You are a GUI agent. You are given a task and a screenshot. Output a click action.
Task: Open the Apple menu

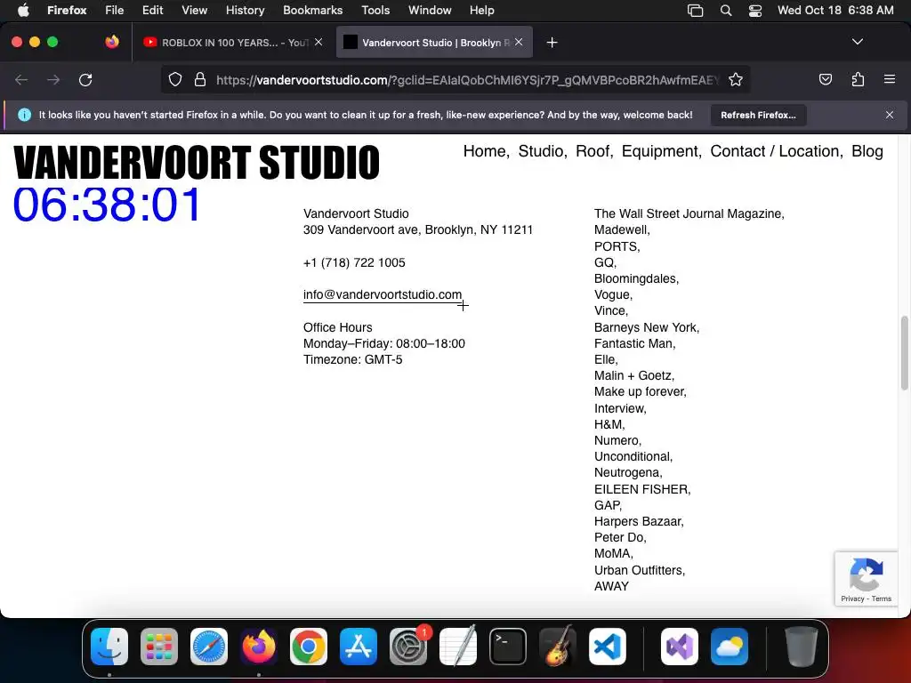[23, 10]
